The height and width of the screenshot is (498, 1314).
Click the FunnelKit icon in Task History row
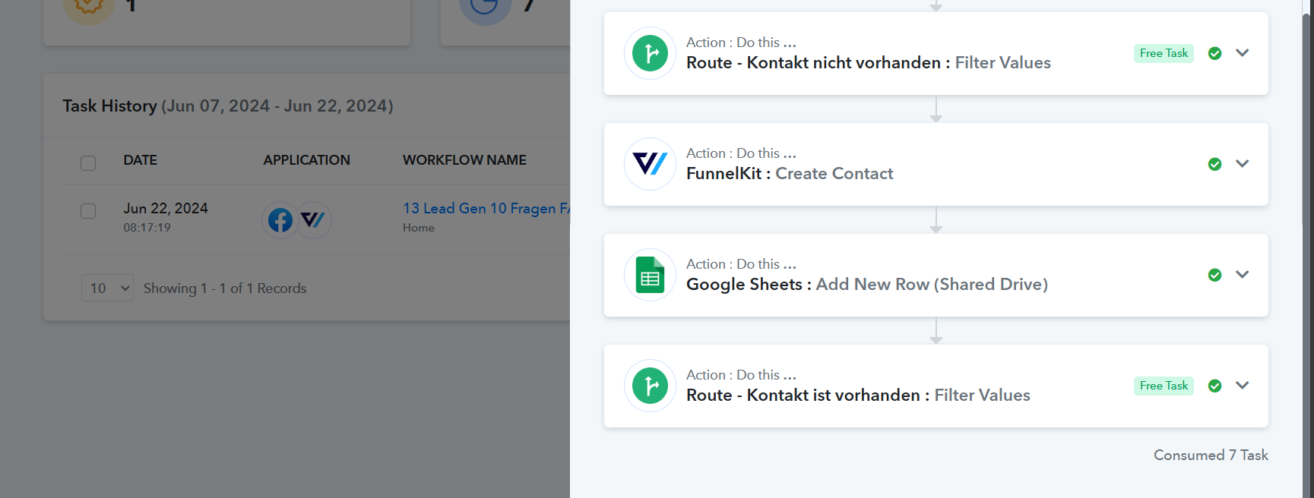(313, 220)
